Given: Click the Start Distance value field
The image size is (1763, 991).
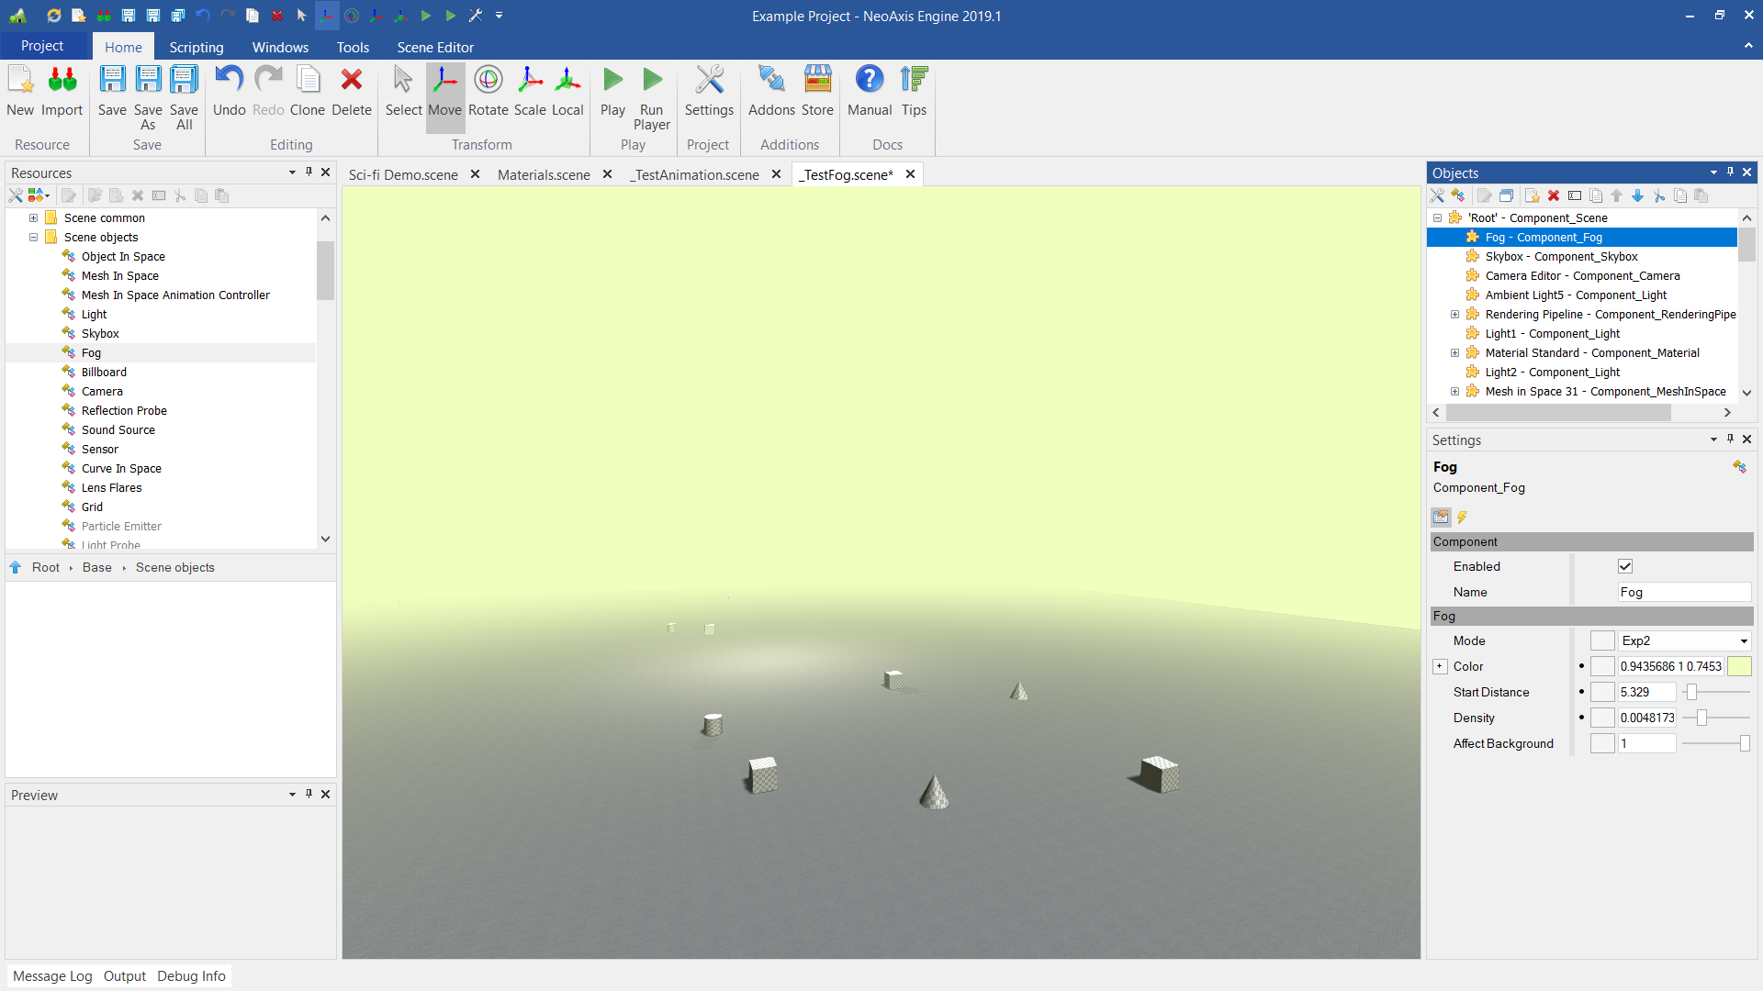Looking at the screenshot, I should 1646,692.
